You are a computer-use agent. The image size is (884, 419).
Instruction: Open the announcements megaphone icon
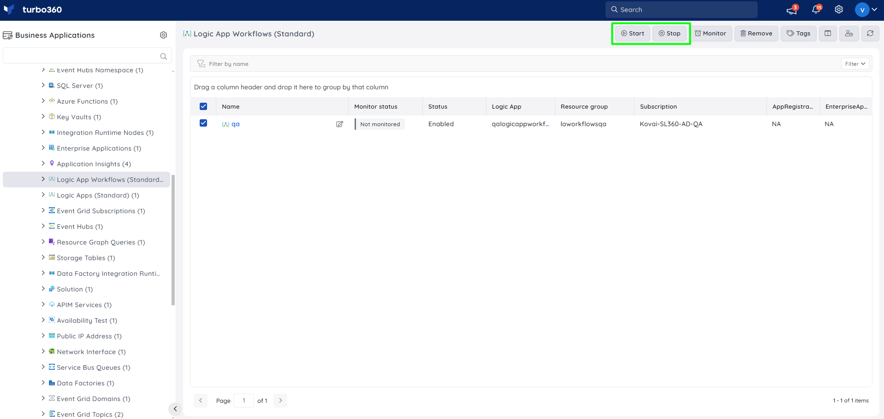pyautogui.click(x=792, y=10)
